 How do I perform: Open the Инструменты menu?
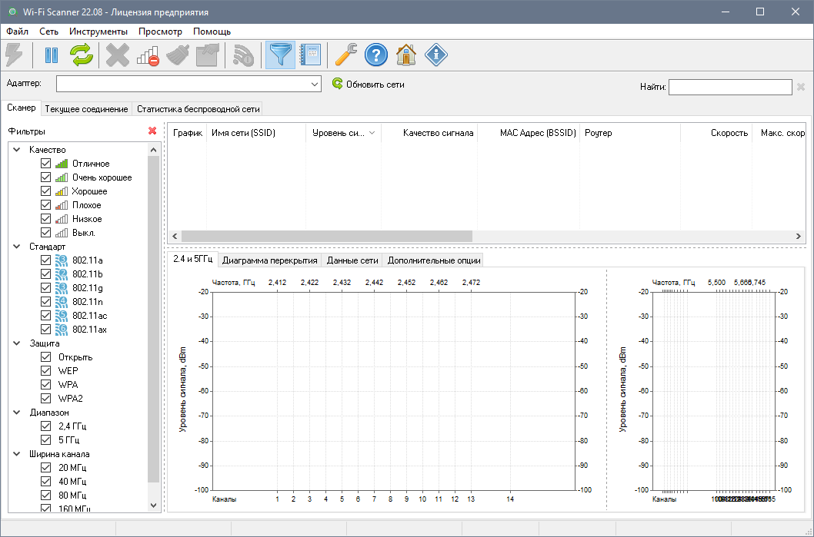[x=98, y=31]
